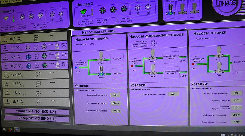Click the green down arrow in Чиллер 1
This screenshot has width=245, height=136.
pos(14,21)
